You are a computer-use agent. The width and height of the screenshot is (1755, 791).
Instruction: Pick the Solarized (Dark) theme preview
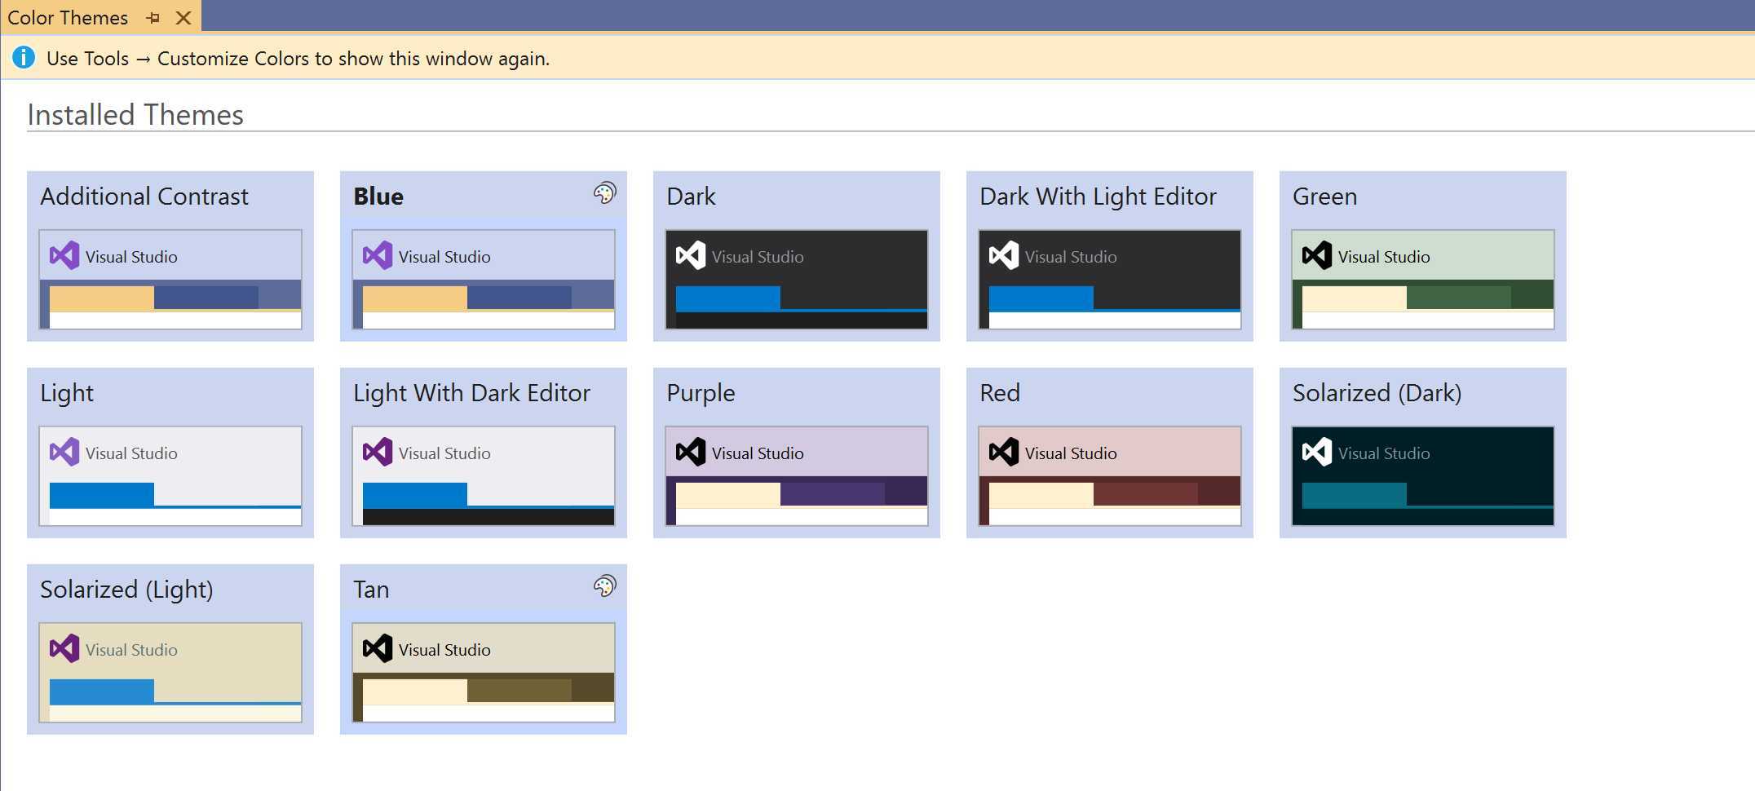(1423, 476)
